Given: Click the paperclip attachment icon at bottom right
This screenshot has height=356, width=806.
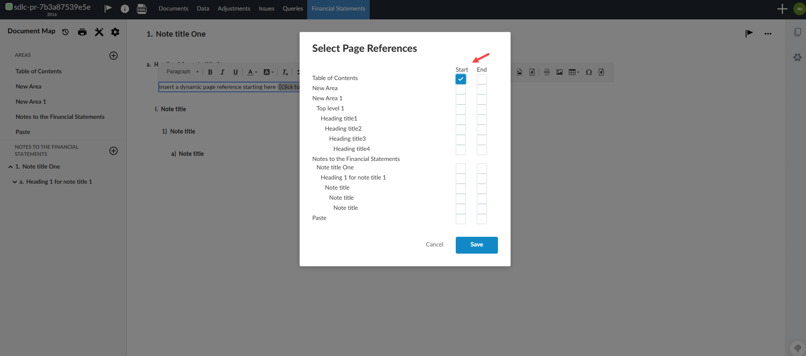Looking at the screenshot, I should click(x=798, y=348).
